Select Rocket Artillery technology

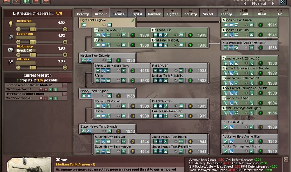coord(249,125)
